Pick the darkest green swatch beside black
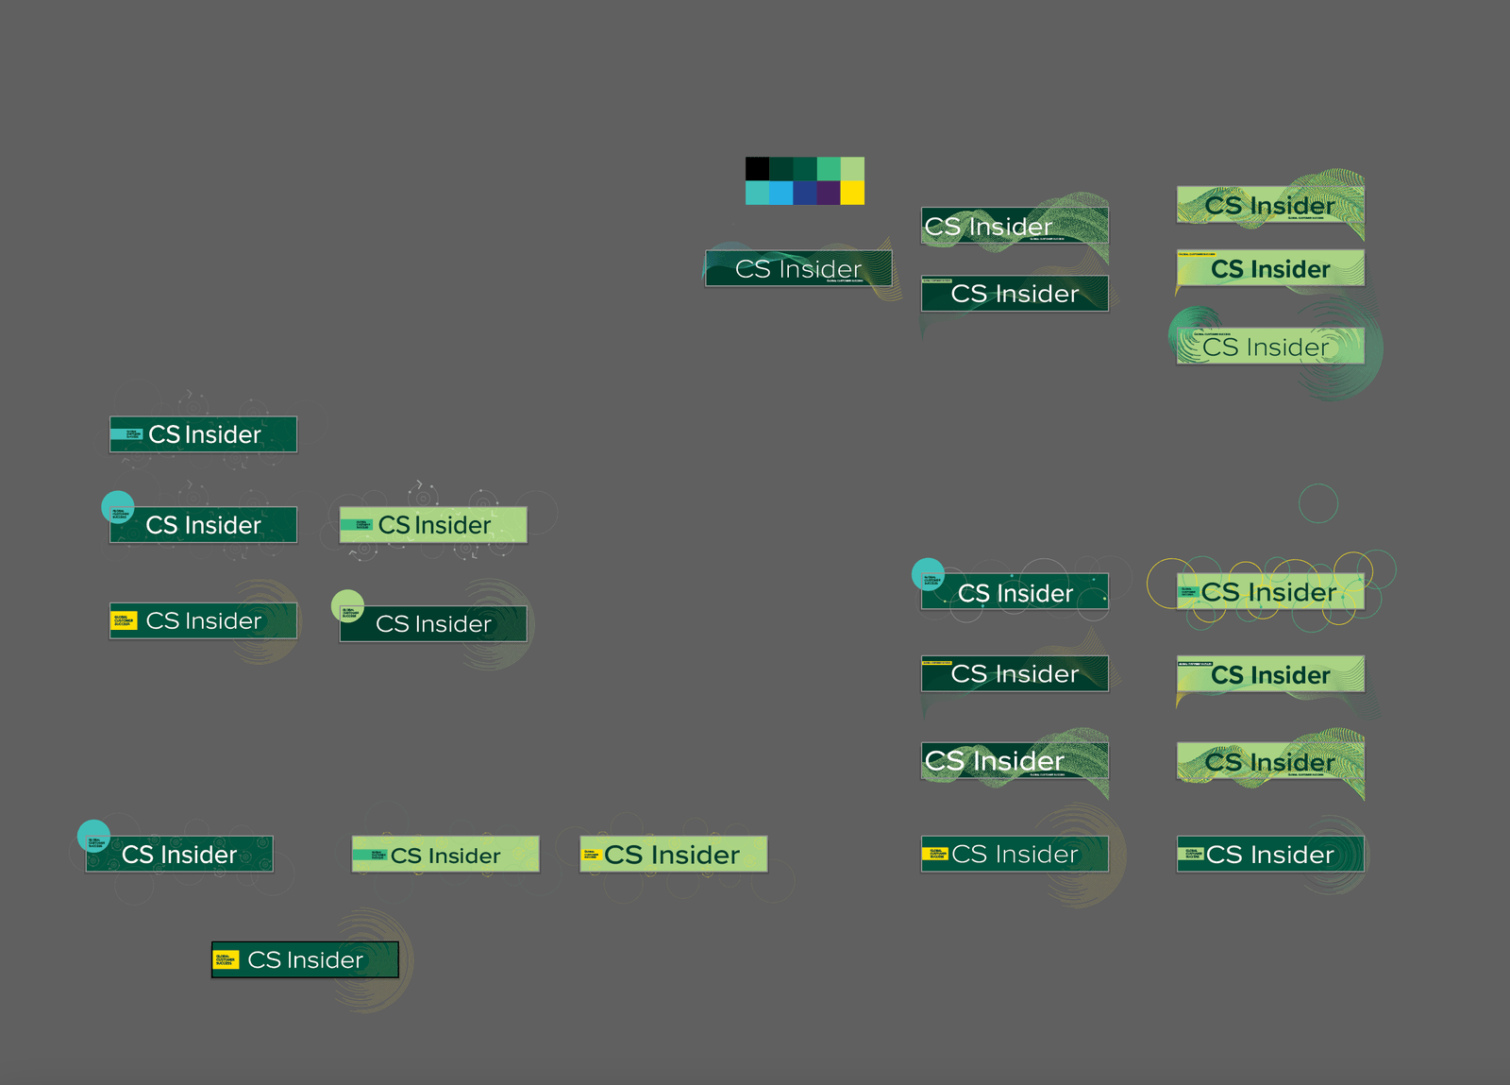The width and height of the screenshot is (1510, 1085). point(781,169)
